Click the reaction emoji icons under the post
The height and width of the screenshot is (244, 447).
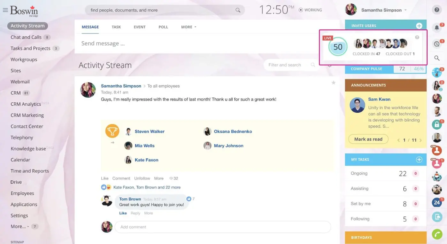[106, 187]
